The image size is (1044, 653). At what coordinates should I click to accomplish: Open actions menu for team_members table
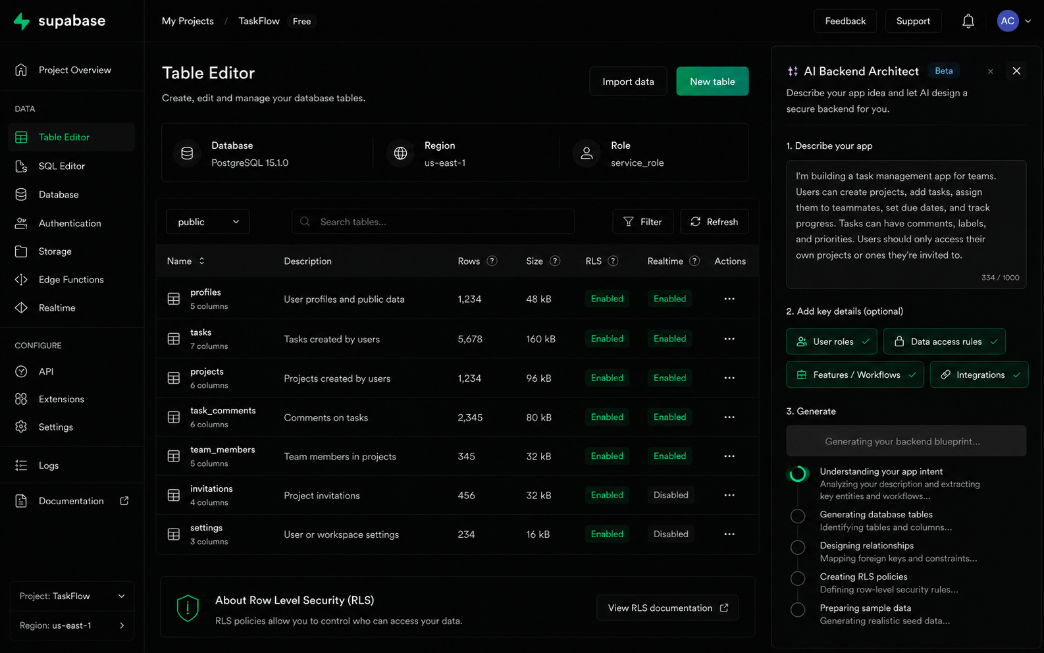tap(729, 456)
